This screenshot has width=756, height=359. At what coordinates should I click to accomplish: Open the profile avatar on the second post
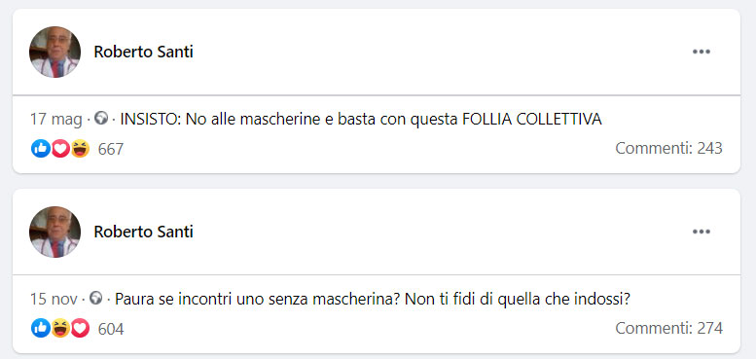54,232
